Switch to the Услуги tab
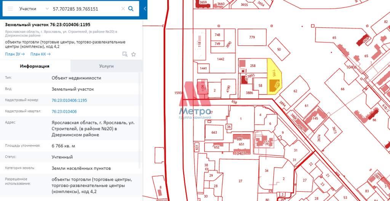This screenshot has width=390, height=201. click(106, 66)
